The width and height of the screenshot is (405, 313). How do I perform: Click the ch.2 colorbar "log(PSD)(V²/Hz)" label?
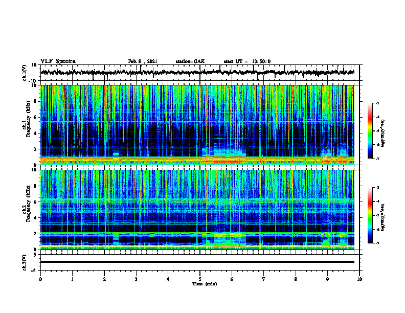pyautogui.click(x=383, y=217)
